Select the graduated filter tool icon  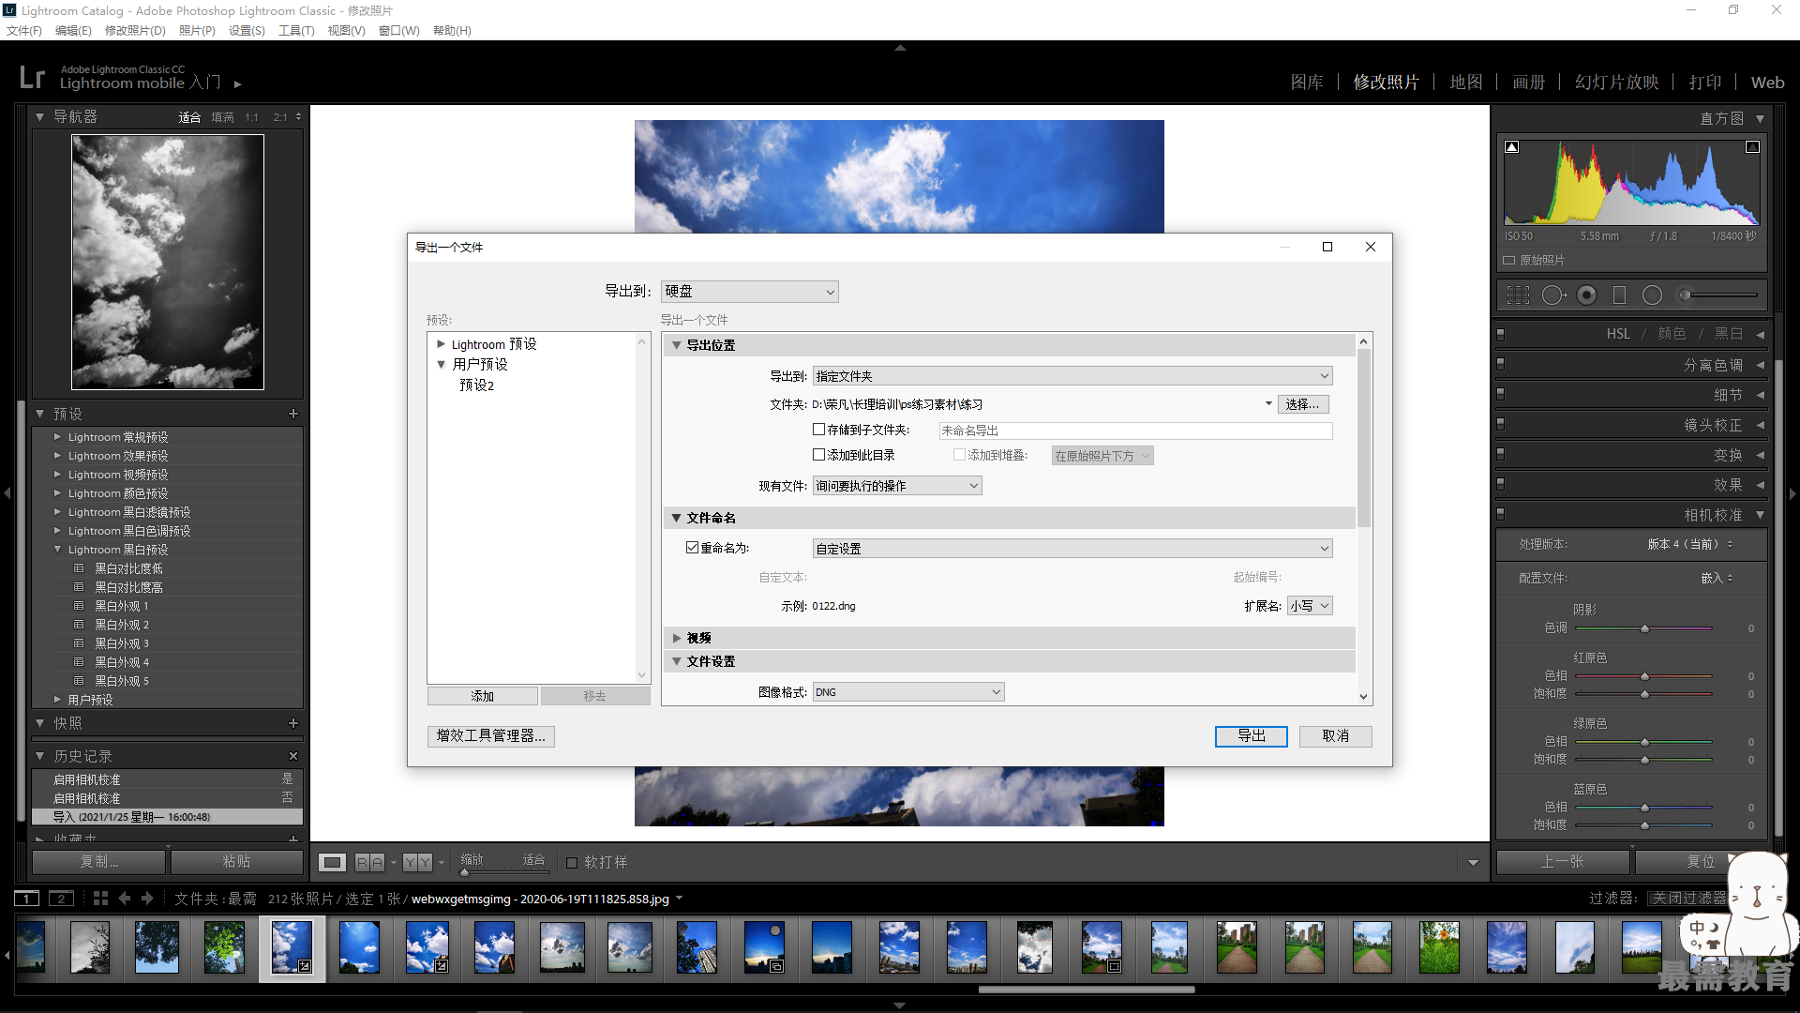pos(1619,295)
